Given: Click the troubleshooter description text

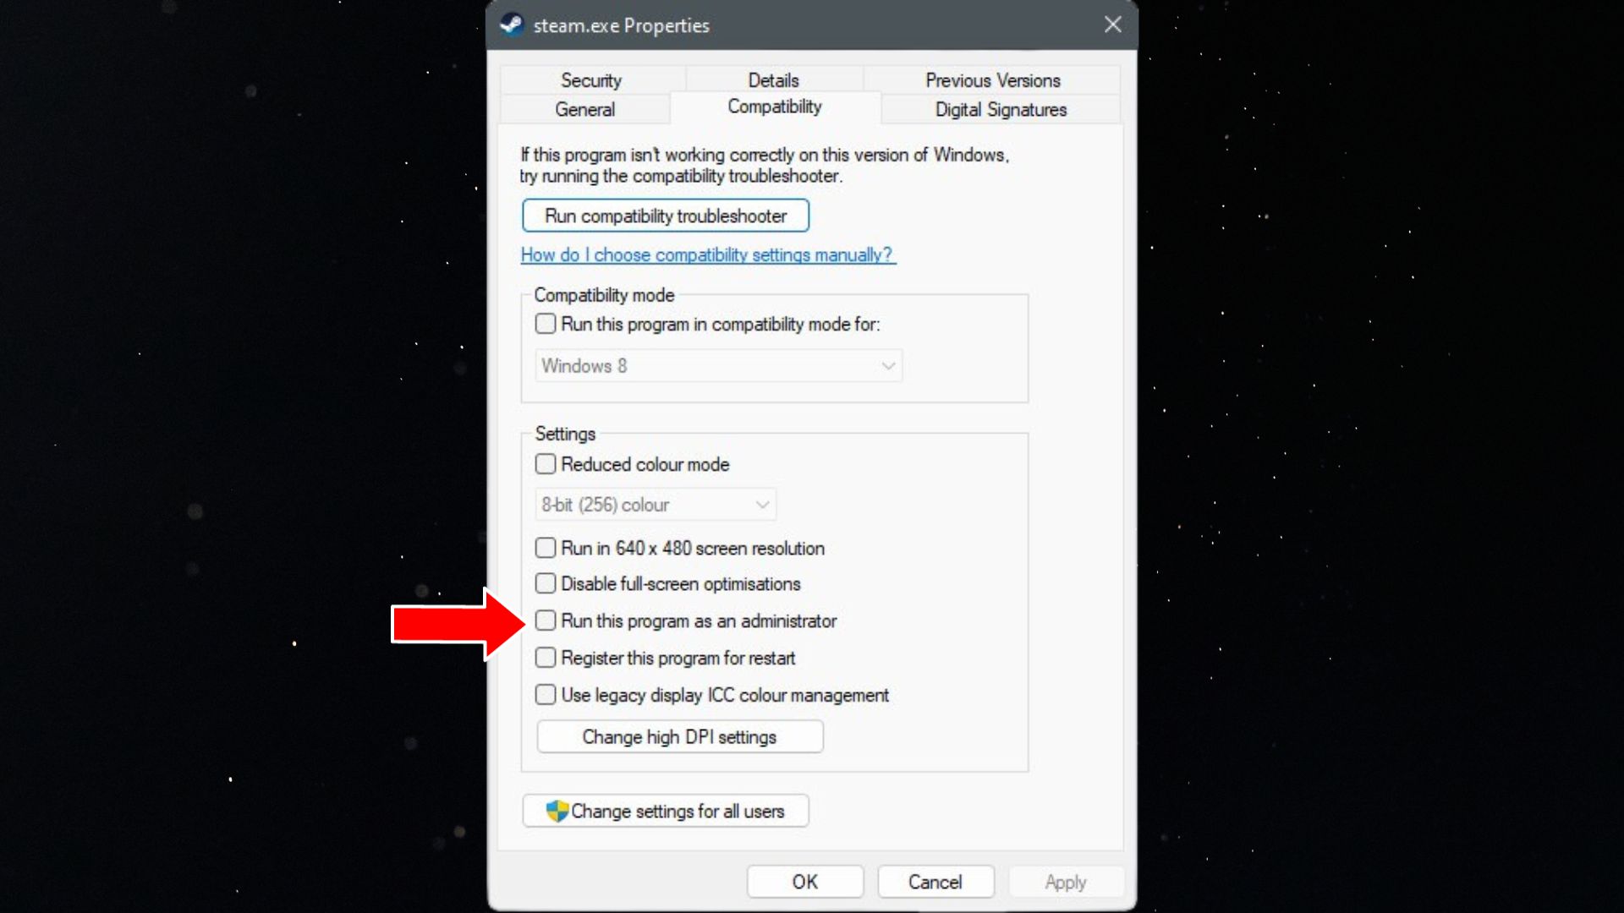Looking at the screenshot, I should [x=764, y=166].
